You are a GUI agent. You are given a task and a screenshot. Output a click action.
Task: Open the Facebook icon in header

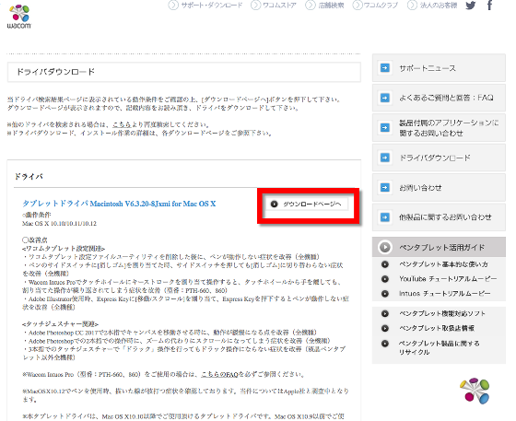489,5
